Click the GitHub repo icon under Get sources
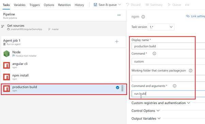The height and width of the screenshot is (124, 205). pyautogui.click(x=9, y=29)
